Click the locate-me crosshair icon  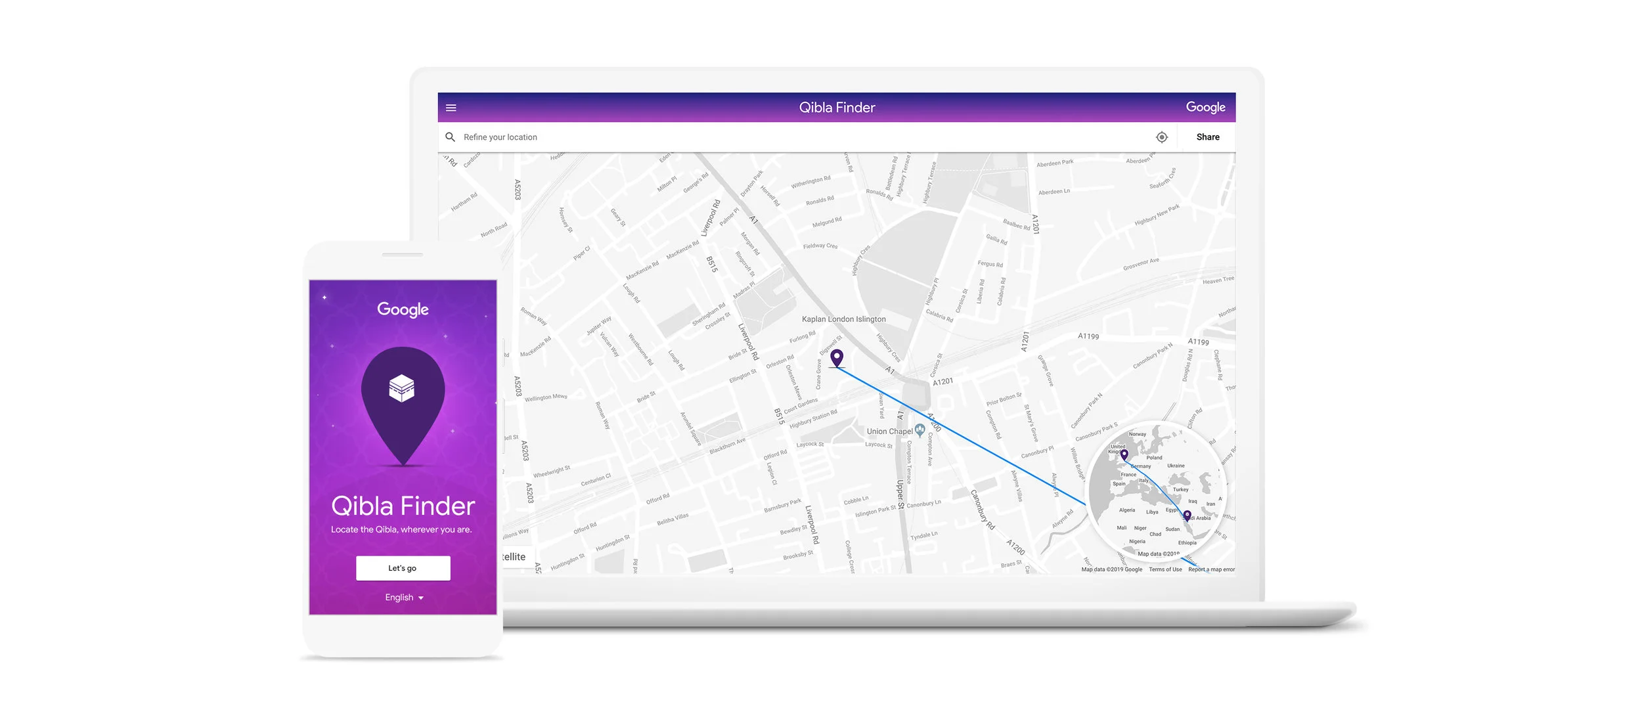1161,137
